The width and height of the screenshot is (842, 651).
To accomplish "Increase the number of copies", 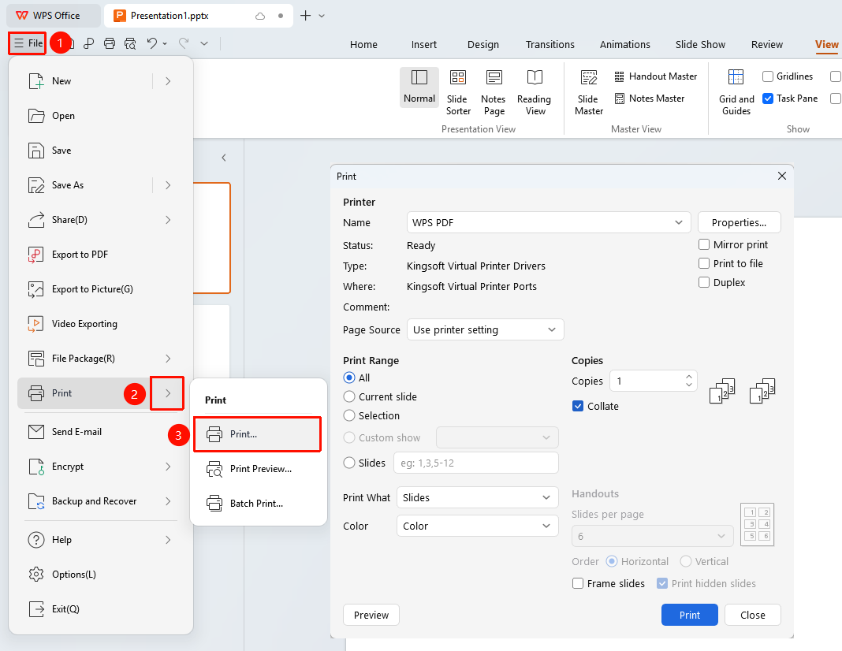I will point(689,376).
